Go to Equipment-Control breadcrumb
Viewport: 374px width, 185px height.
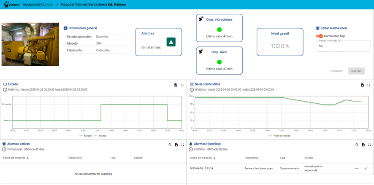point(38,5)
